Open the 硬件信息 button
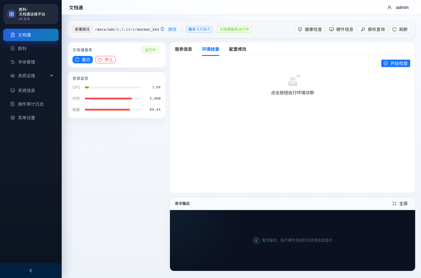Image resolution: width=421 pixels, height=278 pixels. coord(341,29)
